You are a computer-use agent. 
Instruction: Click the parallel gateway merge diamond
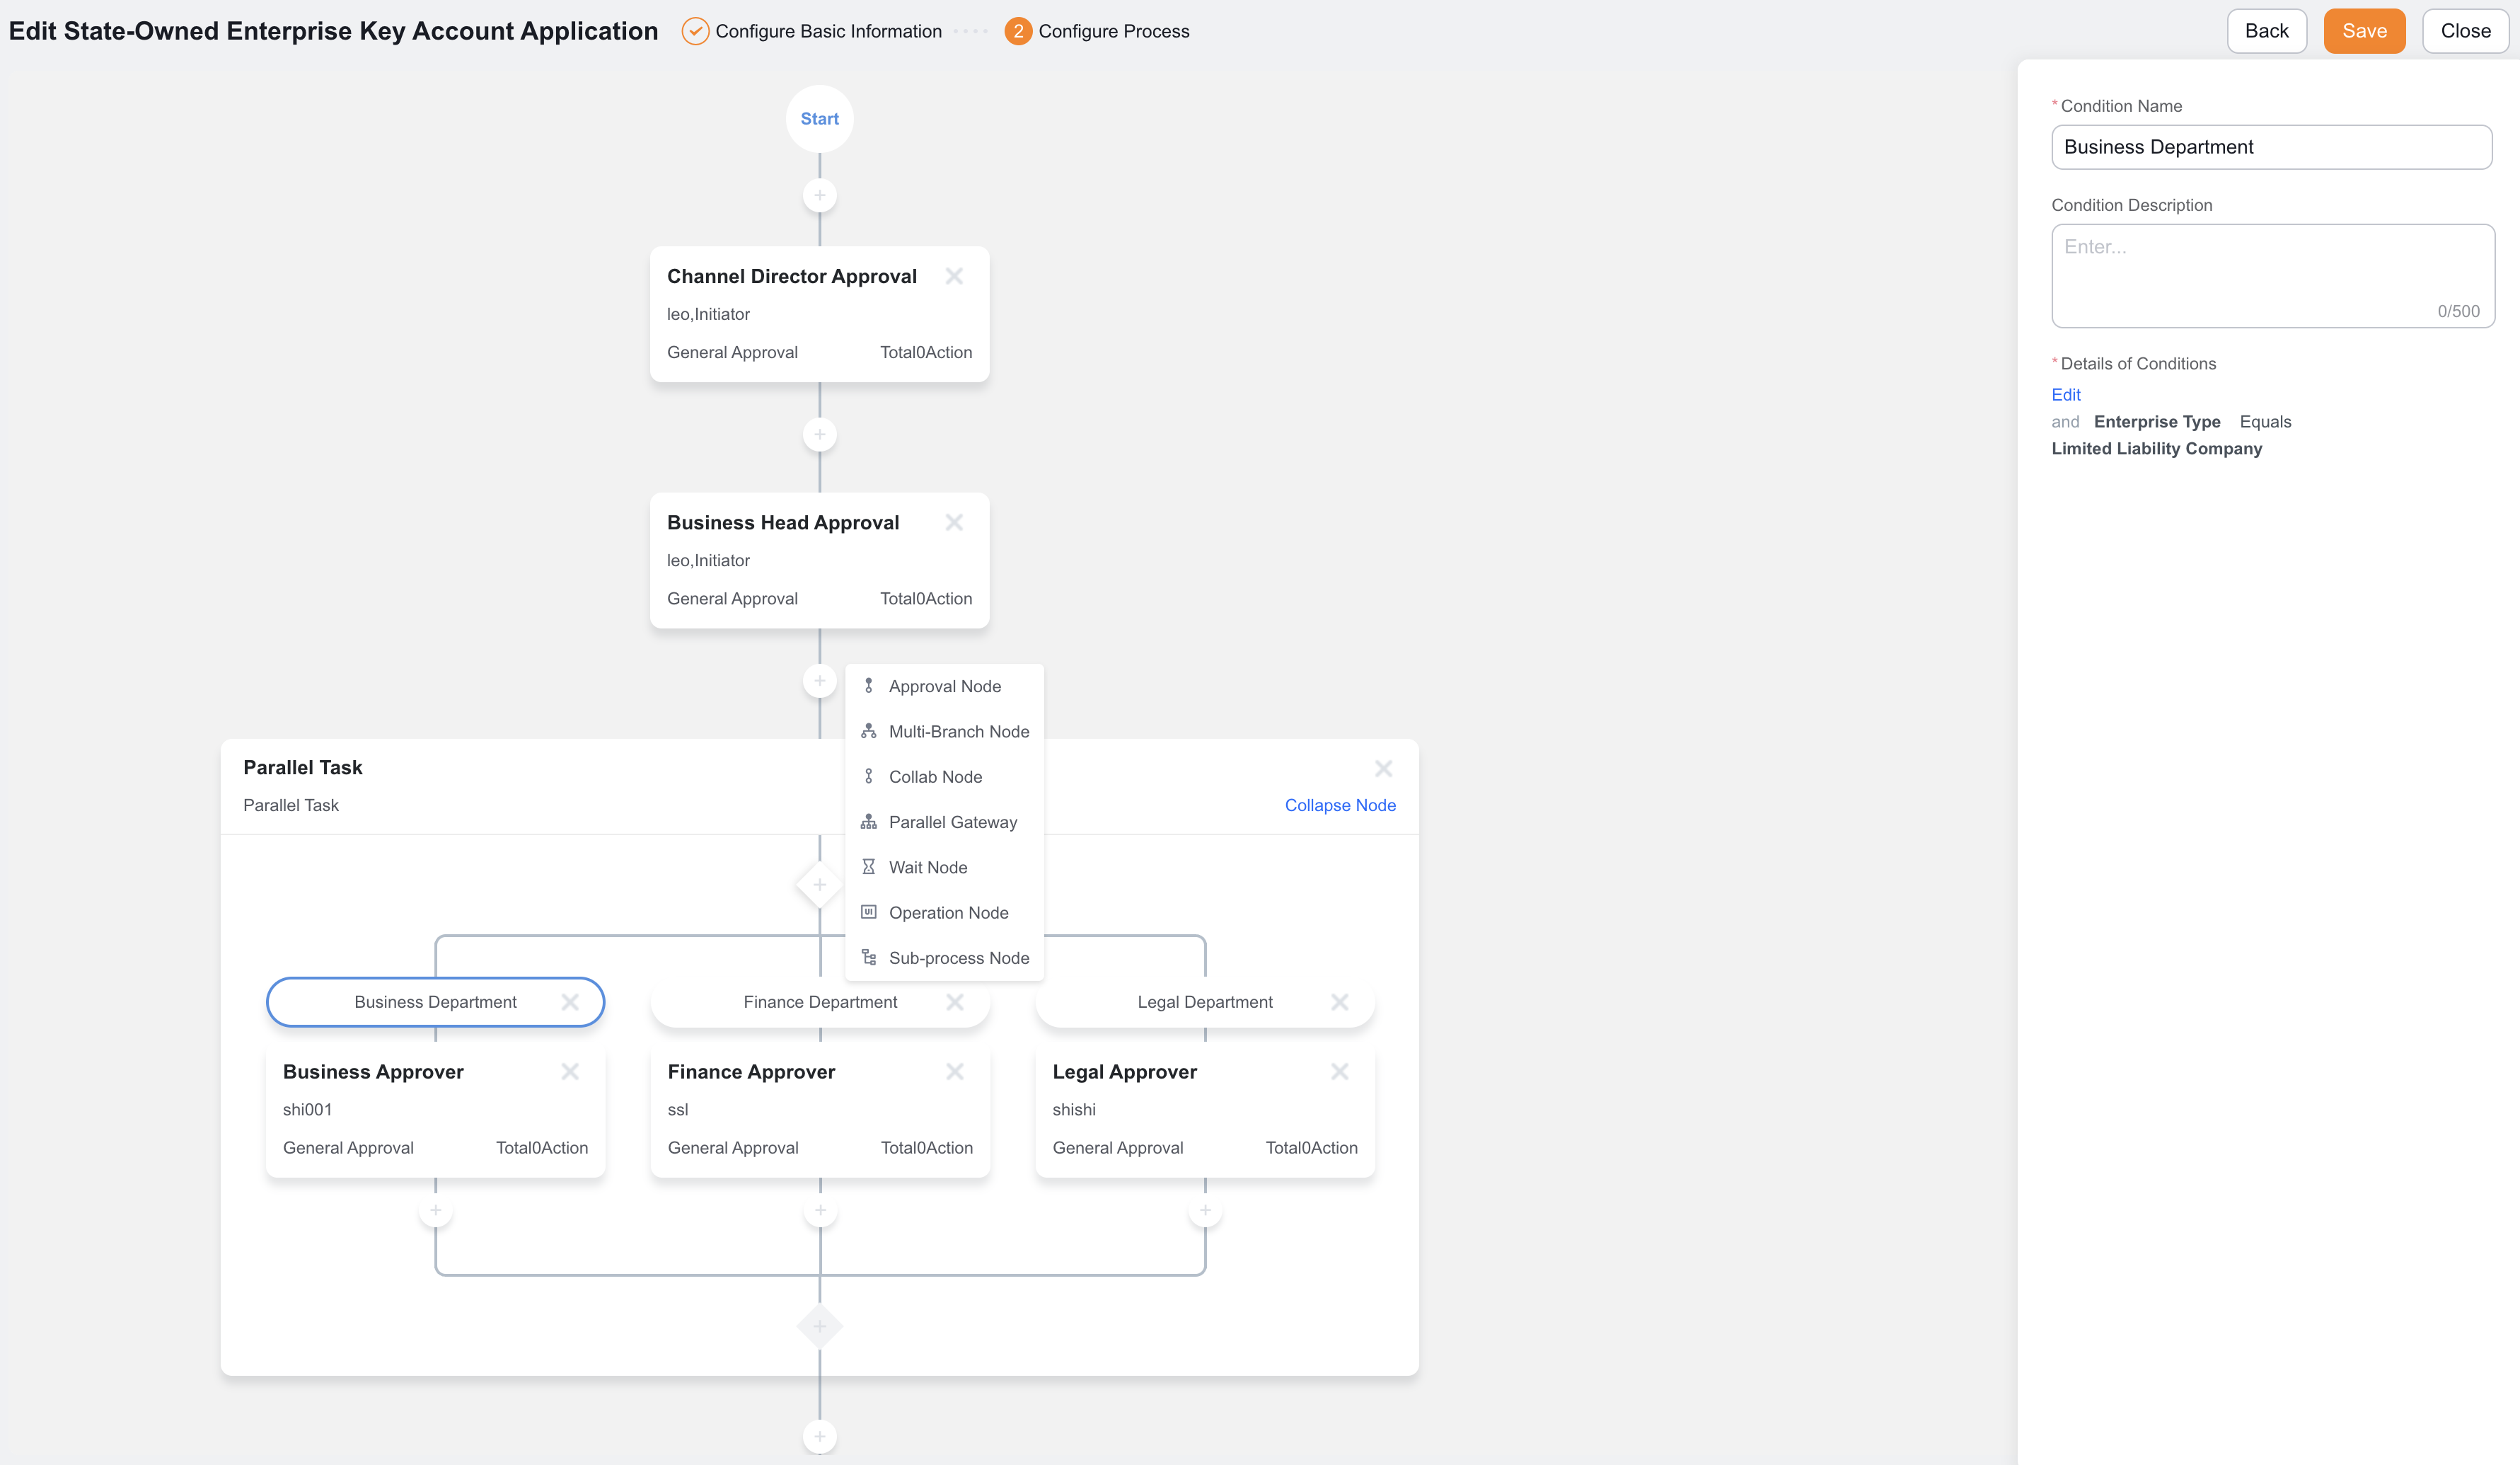click(x=819, y=1327)
